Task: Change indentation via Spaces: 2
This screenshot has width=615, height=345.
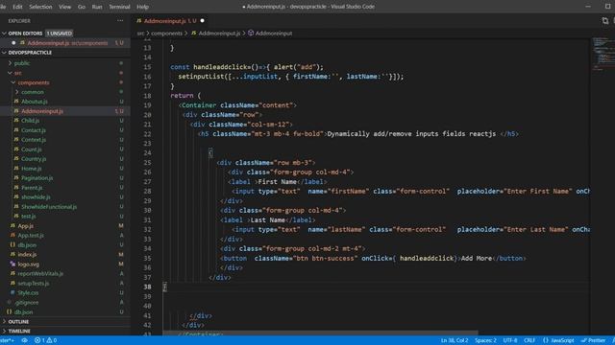Action: pyautogui.click(x=485, y=340)
